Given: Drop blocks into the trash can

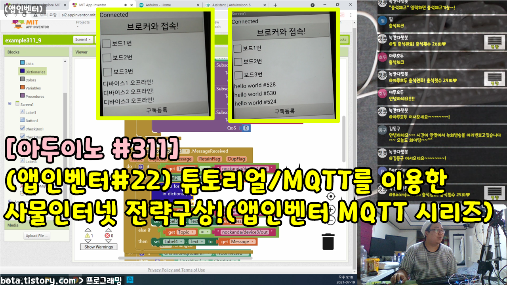Looking at the screenshot, I should (328, 241).
